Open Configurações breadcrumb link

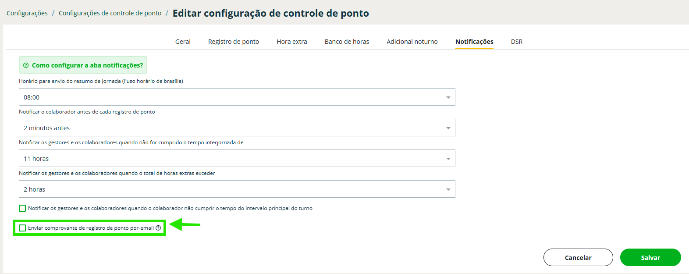click(x=27, y=13)
